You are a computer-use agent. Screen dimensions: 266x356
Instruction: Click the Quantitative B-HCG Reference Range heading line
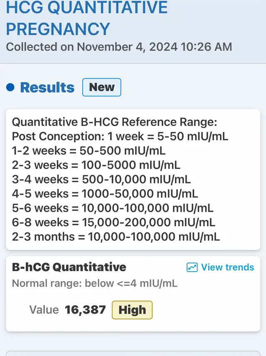pyautogui.click(x=114, y=122)
